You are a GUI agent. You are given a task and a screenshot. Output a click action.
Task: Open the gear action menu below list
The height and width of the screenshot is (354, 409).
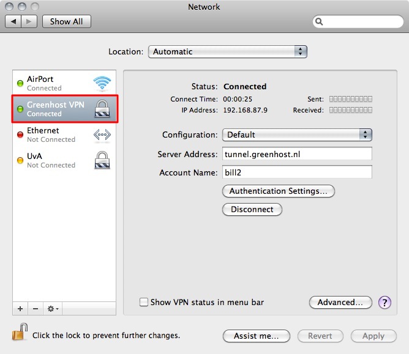[53, 309]
